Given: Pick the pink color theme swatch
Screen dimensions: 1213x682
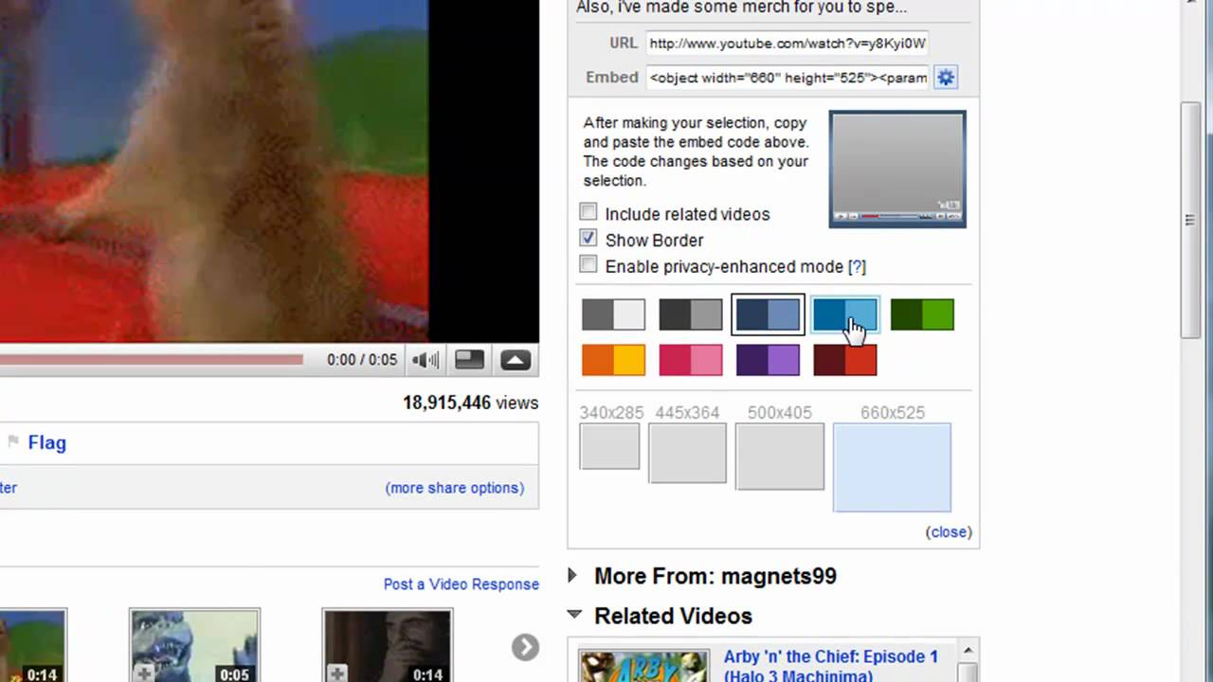Looking at the screenshot, I should pyautogui.click(x=691, y=360).
